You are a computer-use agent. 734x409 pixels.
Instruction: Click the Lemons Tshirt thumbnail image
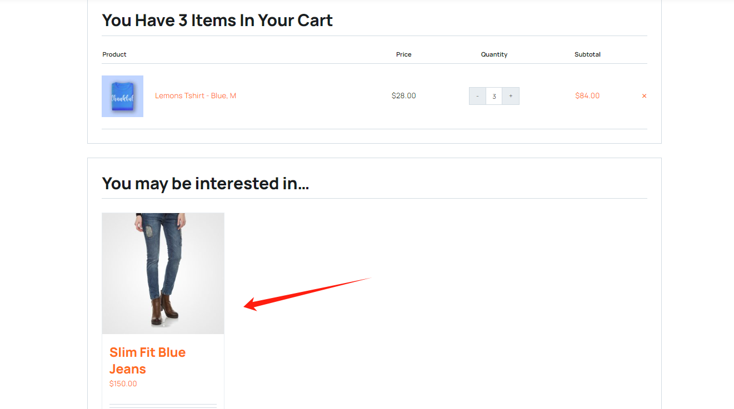[x=122, y=95]
